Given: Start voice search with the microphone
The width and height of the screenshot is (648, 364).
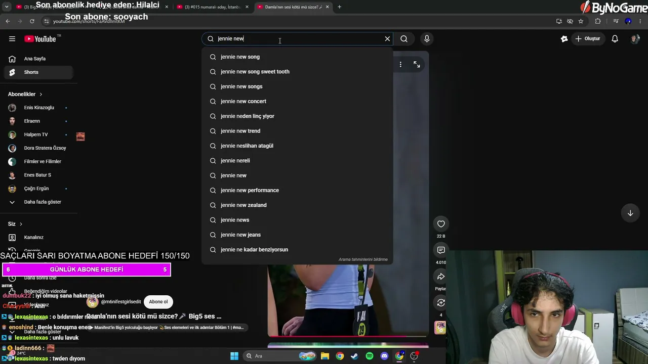Looking at the screenshot, I should (x=427, y=39).
